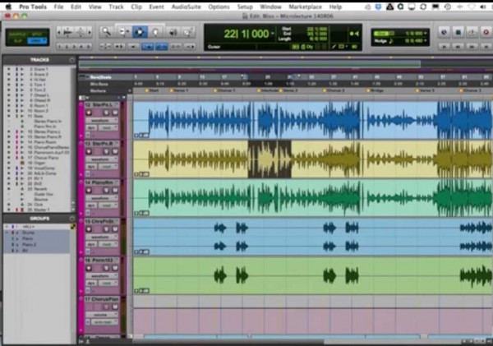Click the Time Machine icon in the menu bar
This screenshot has height=346, width=493.
pyautogui.click(x=448, y=7)
